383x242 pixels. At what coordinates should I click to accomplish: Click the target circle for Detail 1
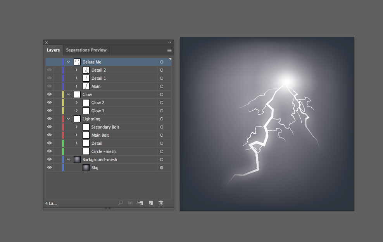click(x=162, y=78)
